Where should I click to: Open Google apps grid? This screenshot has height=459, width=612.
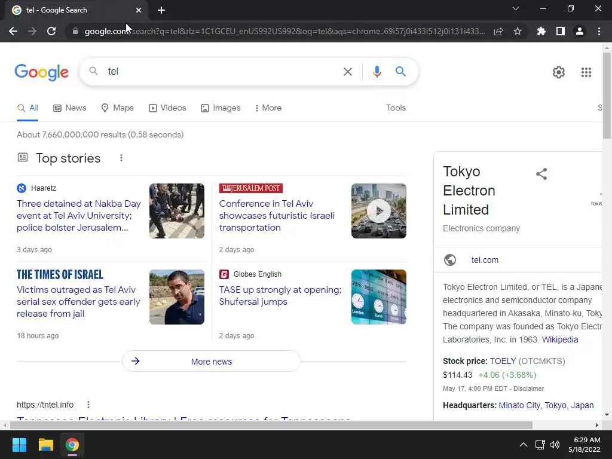point(586,72)
